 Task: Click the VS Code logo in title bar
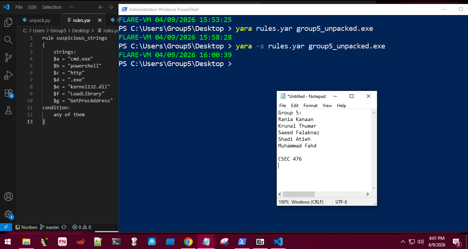point(6,7)
